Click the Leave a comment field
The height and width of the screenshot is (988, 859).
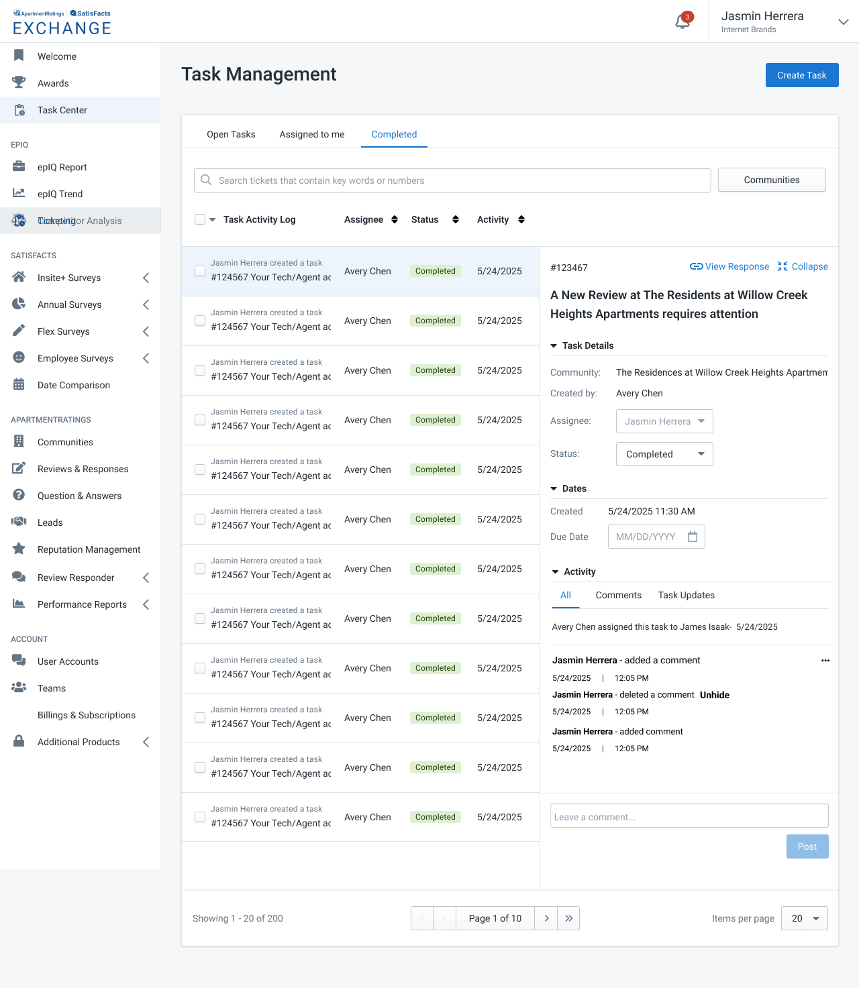pos(689,816)
